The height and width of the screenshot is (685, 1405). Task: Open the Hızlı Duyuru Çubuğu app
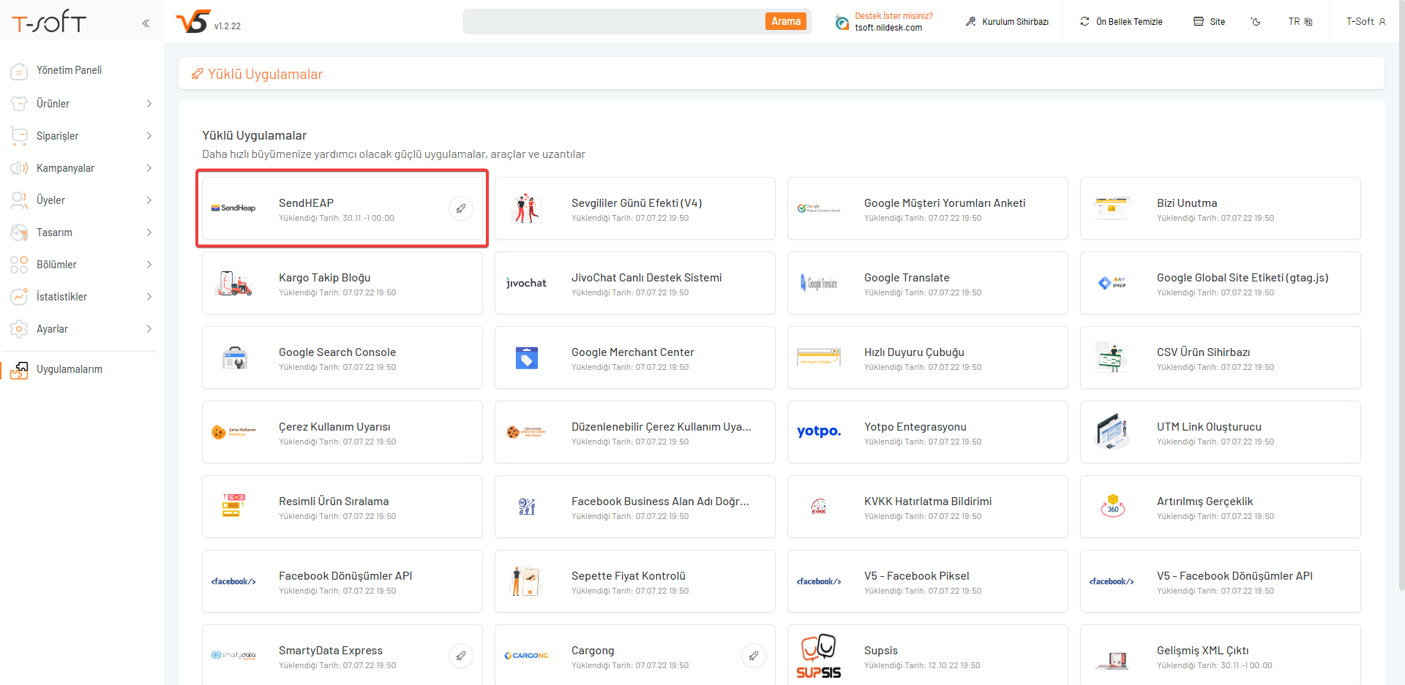[x=928, y=357]
